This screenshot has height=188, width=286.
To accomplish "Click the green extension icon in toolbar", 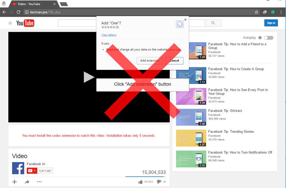I will click(273, 12).
